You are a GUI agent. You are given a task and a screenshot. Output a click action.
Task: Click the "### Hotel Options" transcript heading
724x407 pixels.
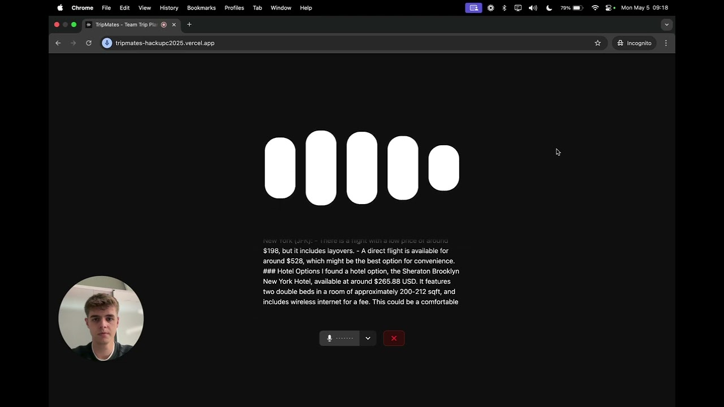click(291, 271)
